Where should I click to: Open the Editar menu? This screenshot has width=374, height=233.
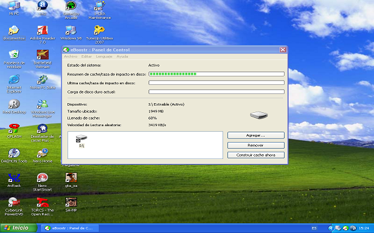coord(86,56)
